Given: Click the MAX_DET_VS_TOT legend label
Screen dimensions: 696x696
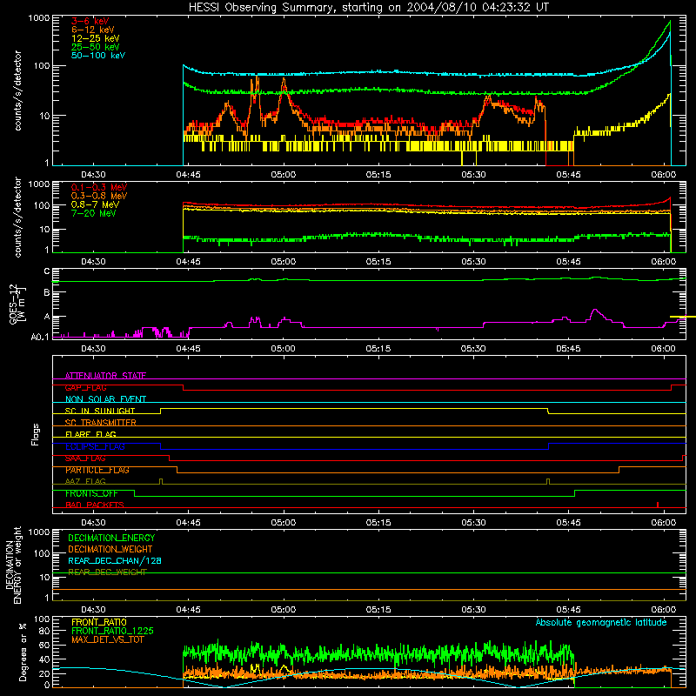Looking at the screenshot, I should pyautogui.click(x=108, y=639).
